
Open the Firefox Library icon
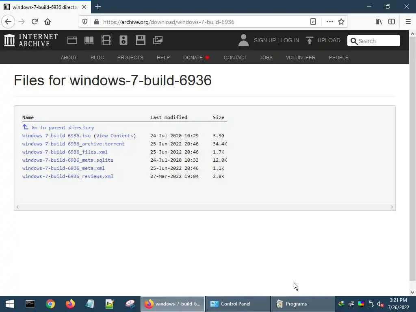click(x=379, y=22)
